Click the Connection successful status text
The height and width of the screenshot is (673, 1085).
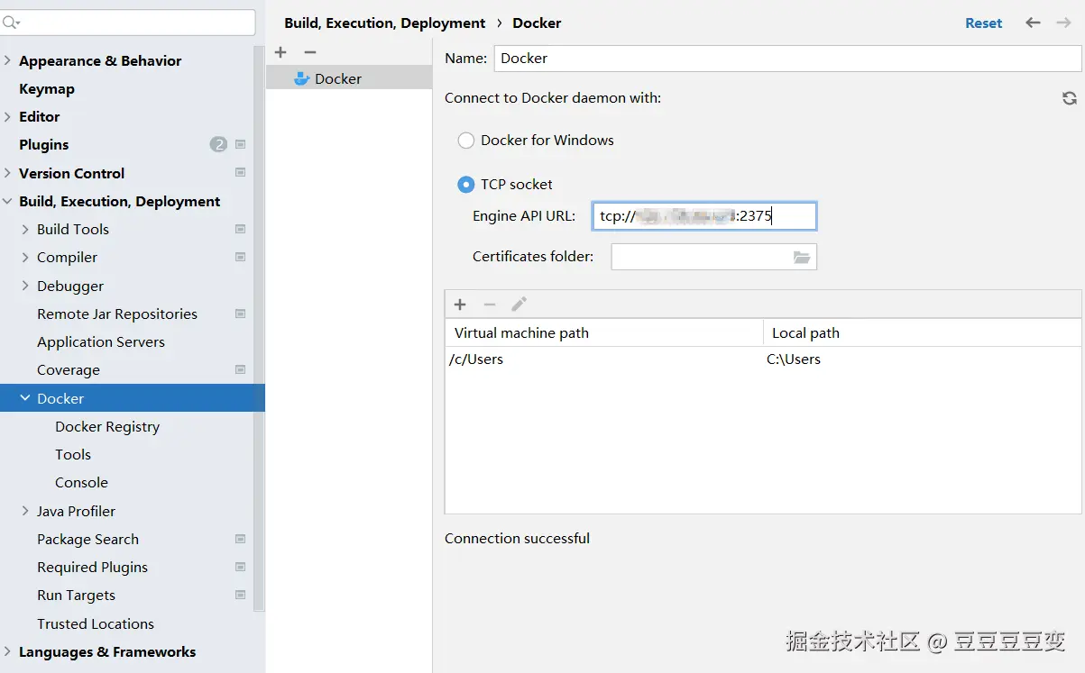click(517, 538)
